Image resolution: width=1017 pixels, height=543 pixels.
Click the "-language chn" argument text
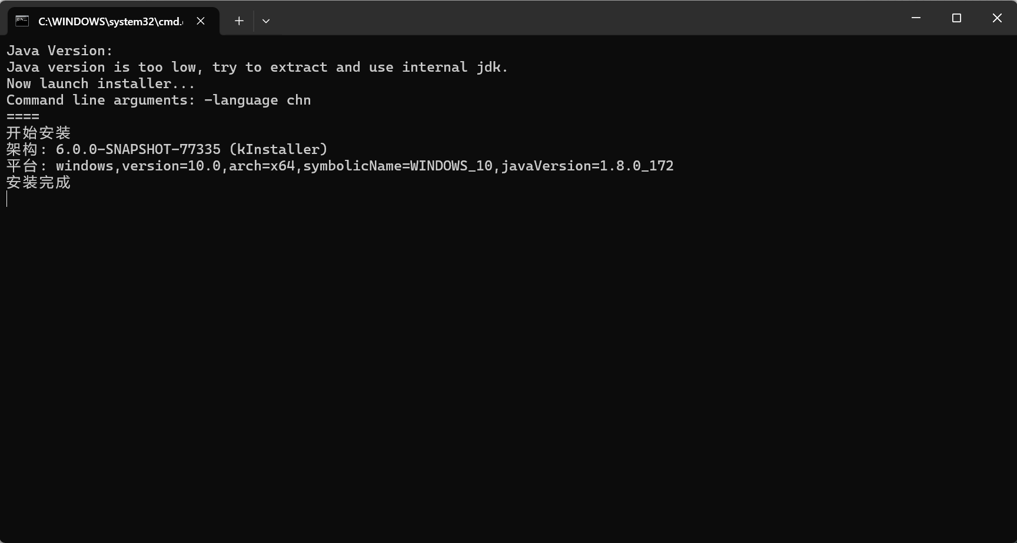tap(257, 100)
